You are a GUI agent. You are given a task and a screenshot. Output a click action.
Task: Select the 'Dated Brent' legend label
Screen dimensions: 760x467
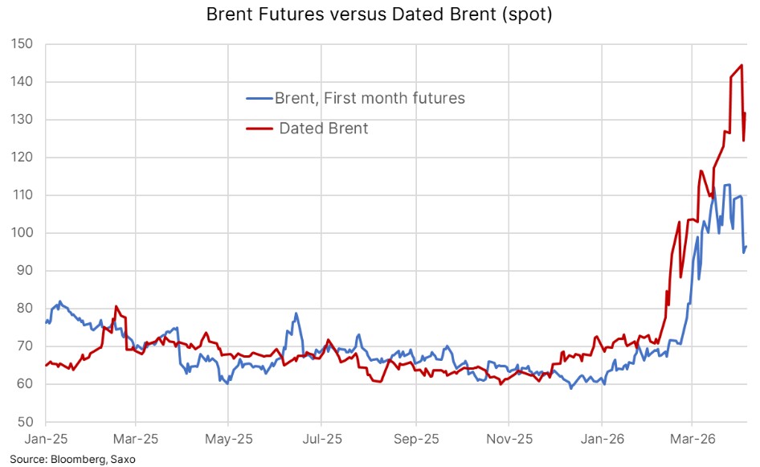coord(323,128)
